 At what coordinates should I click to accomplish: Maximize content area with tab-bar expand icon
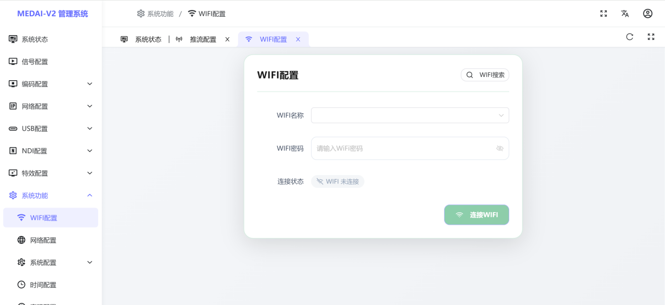[x=651, y=37]
